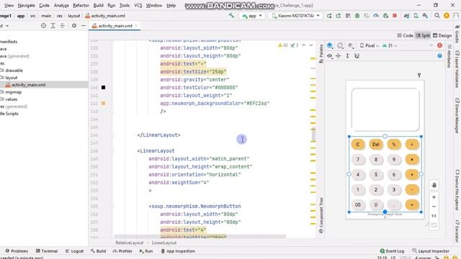Viewport: 461px width, 259px height.
Task: Open the project view mode dropdown arrow
Action: (x=7, y=26)
